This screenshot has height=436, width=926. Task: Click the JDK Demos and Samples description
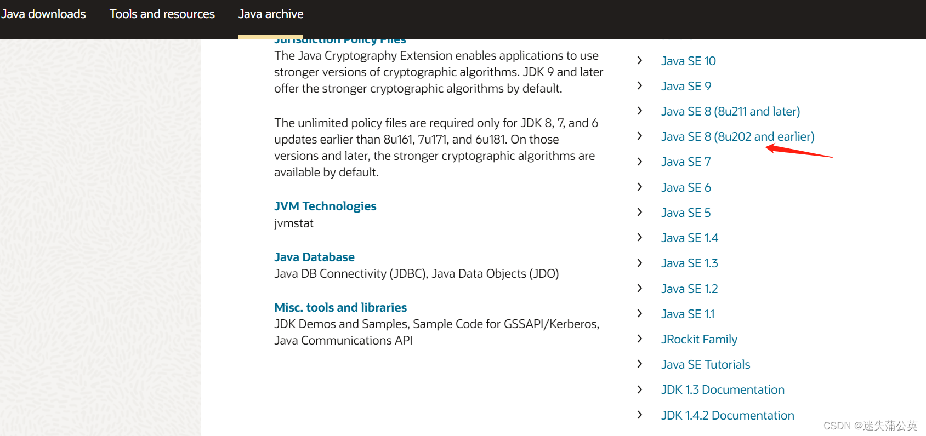click(437, 332)
